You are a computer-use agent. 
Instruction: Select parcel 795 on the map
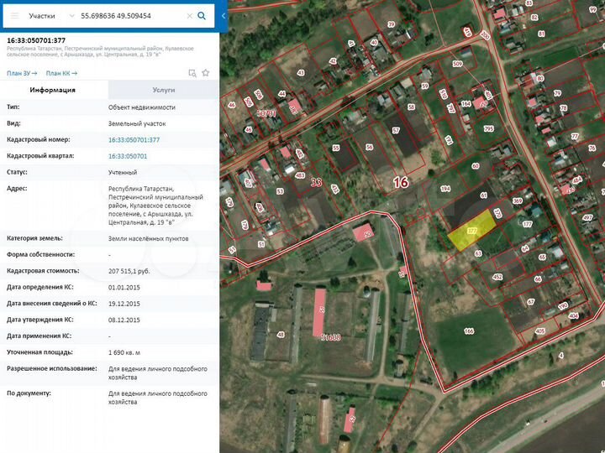point(487,128)
